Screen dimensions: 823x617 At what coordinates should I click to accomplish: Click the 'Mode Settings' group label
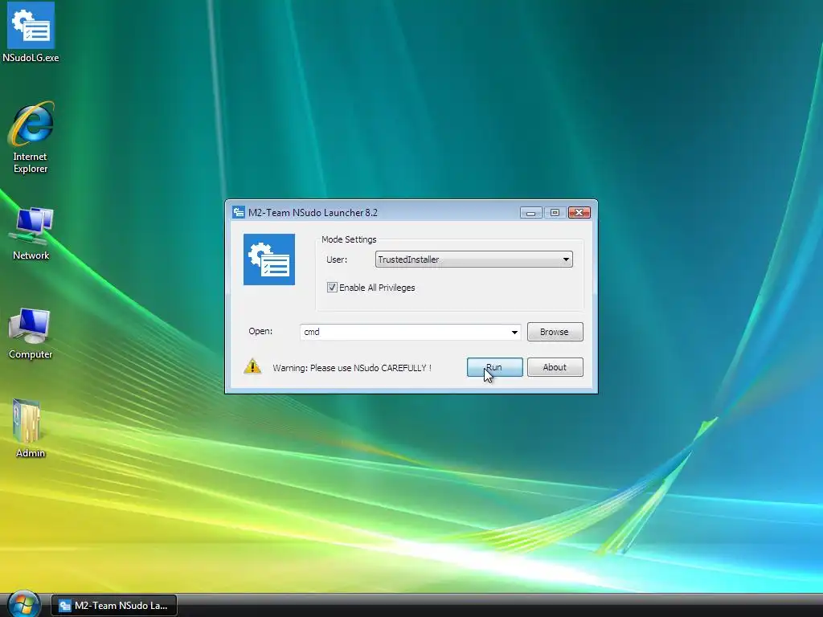click(349, 239)
